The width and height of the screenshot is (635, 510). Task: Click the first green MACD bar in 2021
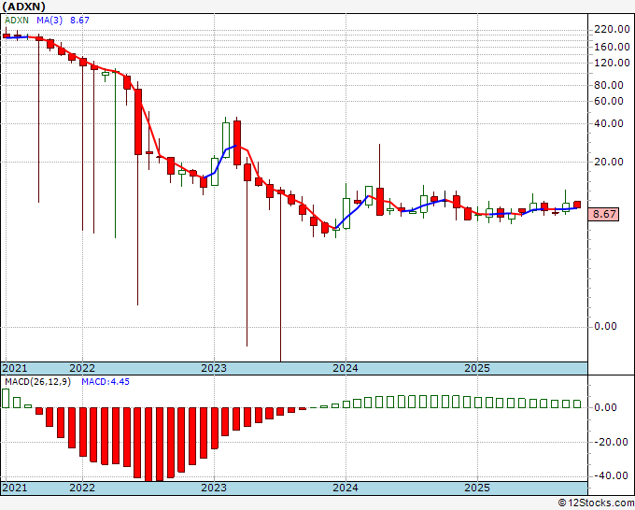coord(6,398)
